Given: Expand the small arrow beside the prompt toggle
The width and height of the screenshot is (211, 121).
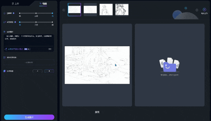Looking at the screenshot, I should point(29,49).
